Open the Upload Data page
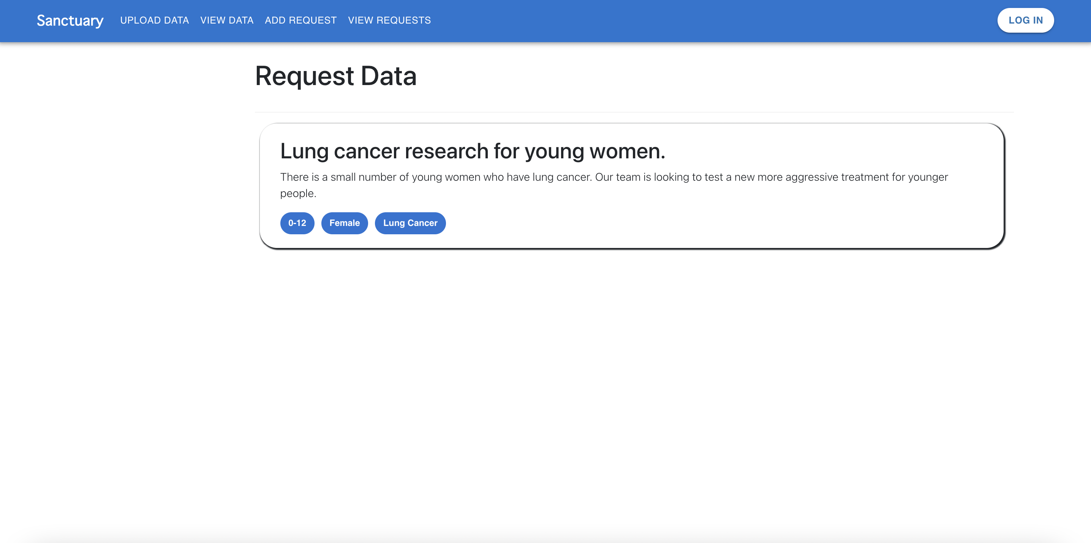This screenshot has height=543, width=1091. point(154,20)
